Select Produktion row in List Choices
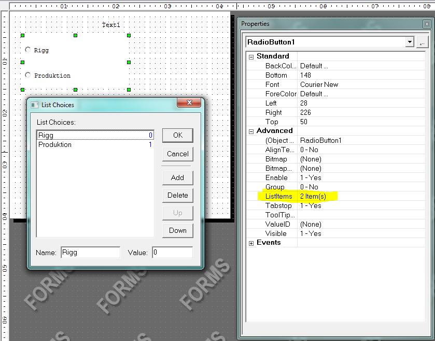Image resolution: width=435 pixels, height=341 pixels. pyautogui.click(x=95, y=144)
